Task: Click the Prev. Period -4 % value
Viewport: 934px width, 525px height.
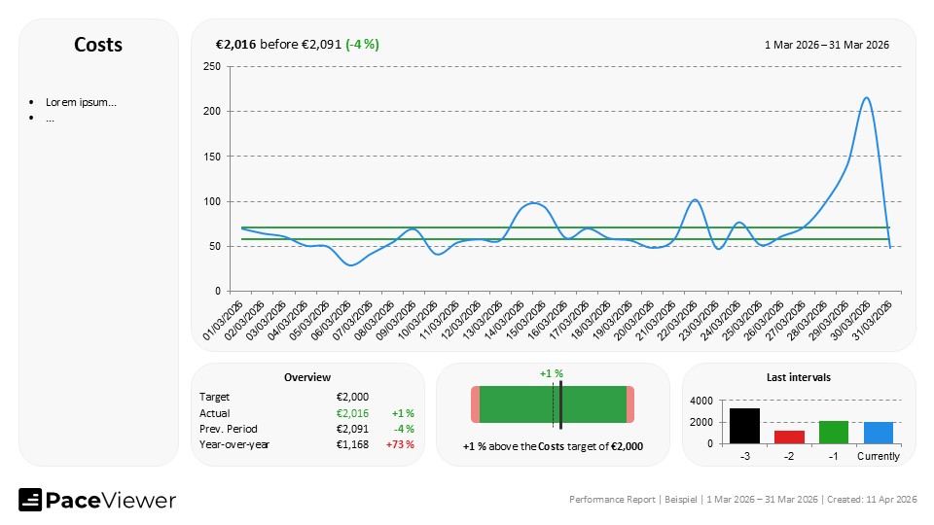Action: [x=404, y=429]
